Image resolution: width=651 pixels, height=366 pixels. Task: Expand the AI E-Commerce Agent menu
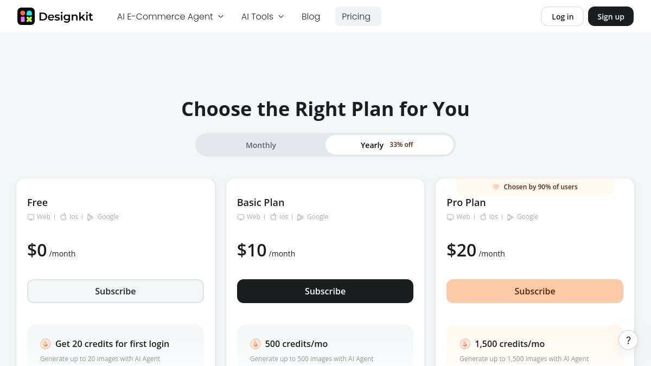pyautogui.click(x=170, y=16)
